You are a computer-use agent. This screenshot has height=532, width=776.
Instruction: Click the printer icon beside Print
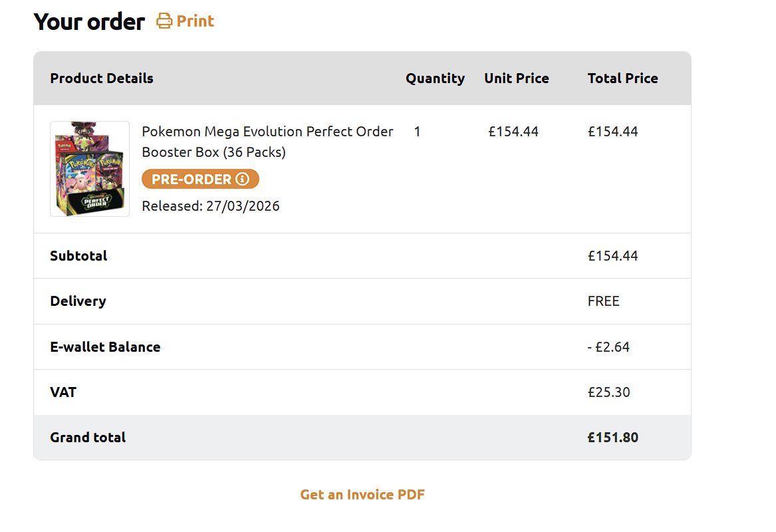(164, 21)
